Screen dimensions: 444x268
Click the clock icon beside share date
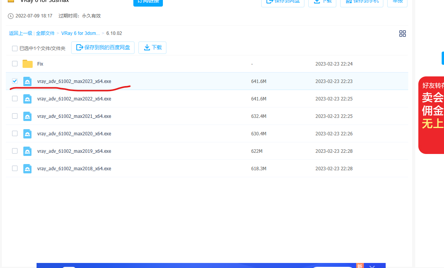pyautogui.click(x=10, y=16)
